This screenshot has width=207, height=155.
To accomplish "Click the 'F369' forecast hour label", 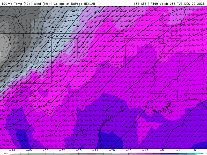I will pos(154,4).
